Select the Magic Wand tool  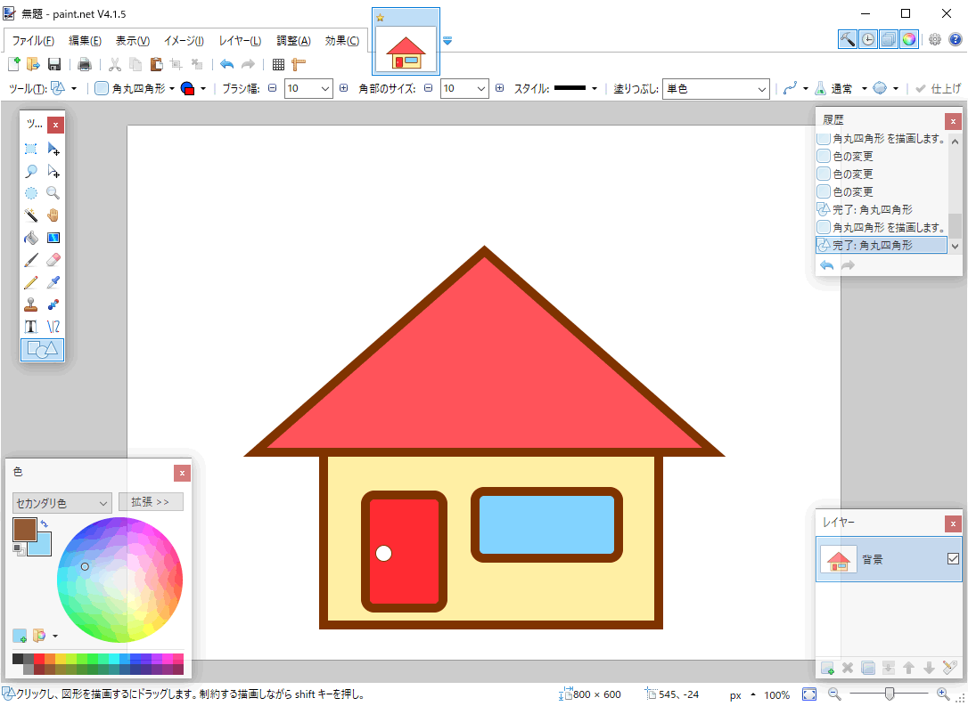(30, 215)
